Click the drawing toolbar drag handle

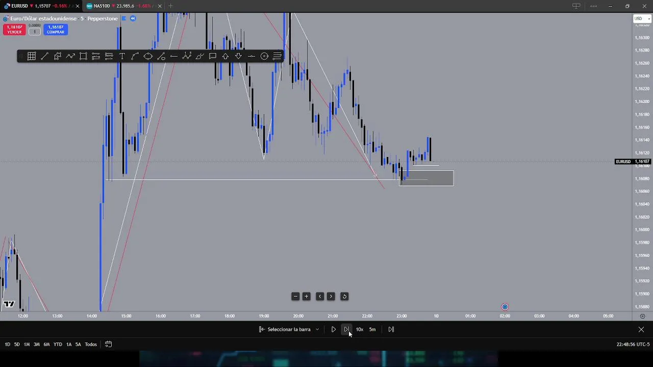click(21, 56)
